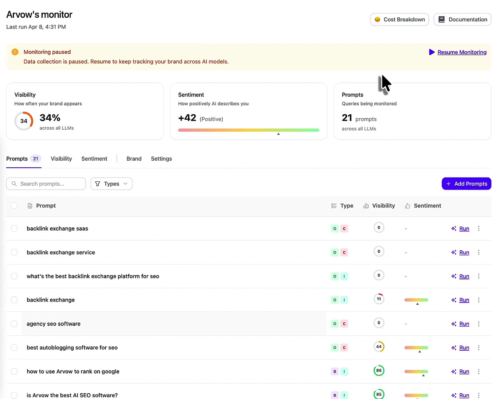Image resolution: width=496 pixels, height=399 pixels.
Task: Open the more options menu for backlink exchange service
Action: coord(479,252)
